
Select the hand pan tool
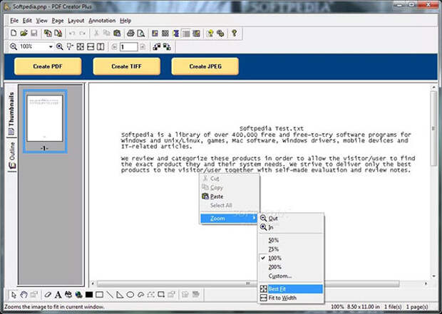[x=24, y=294]
